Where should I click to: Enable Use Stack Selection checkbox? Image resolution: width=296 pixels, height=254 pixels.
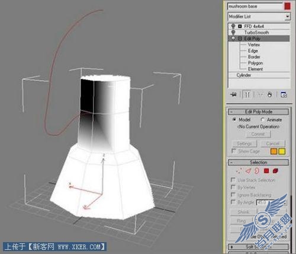pyautogui.click(x=233, y=180)
